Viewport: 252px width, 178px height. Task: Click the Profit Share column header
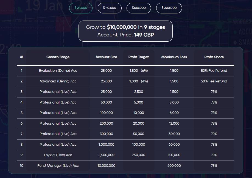tap(214, 57)
